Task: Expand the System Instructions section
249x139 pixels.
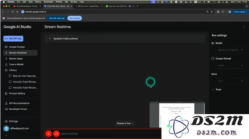Action: coord(125,38)
